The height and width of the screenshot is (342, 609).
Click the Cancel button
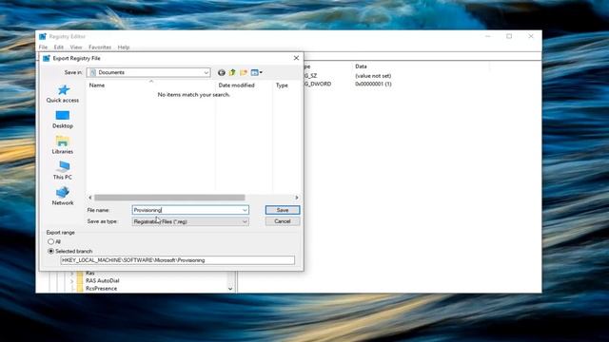[x=283, y=221]
